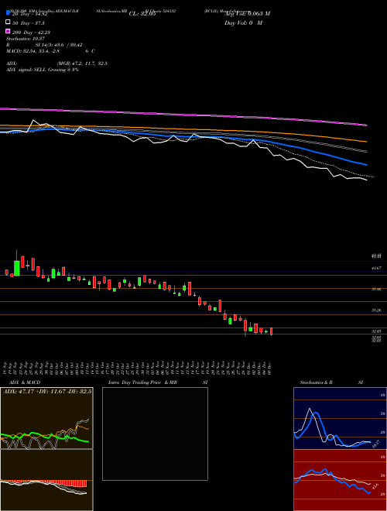Click the tallest green candle near chart start
Viewport: 387px width, 511px height.
(x=17, y=268)
